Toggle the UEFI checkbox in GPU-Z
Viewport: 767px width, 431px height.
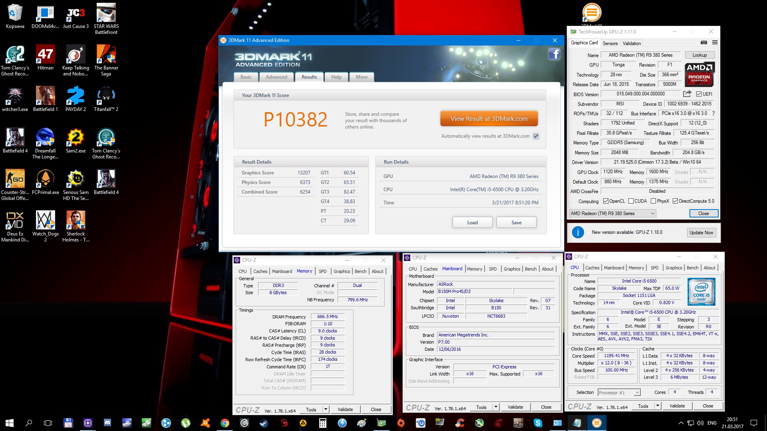tap(699, 94)
